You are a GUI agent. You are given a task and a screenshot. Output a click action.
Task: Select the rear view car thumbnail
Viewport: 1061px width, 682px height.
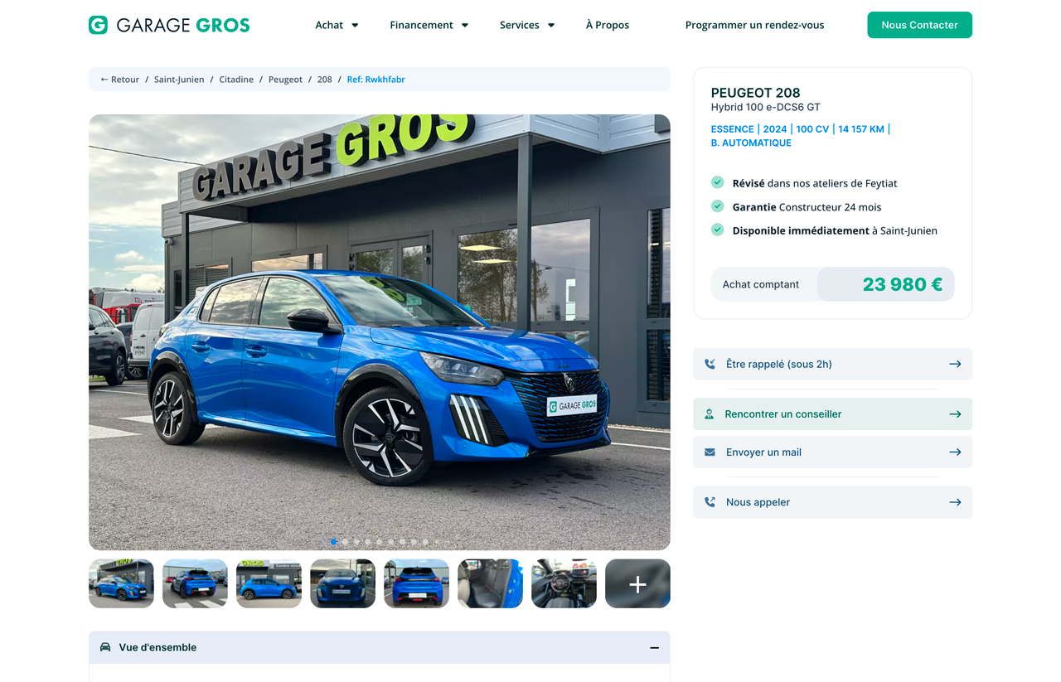click(x=416, y=584)
